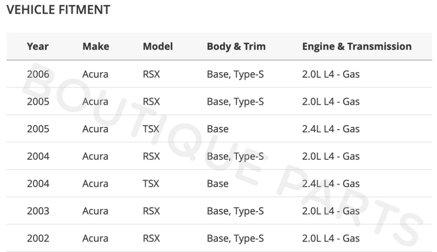
Task: Click Base, Type-S trim in 2006 row
Action: click(235, 74)
